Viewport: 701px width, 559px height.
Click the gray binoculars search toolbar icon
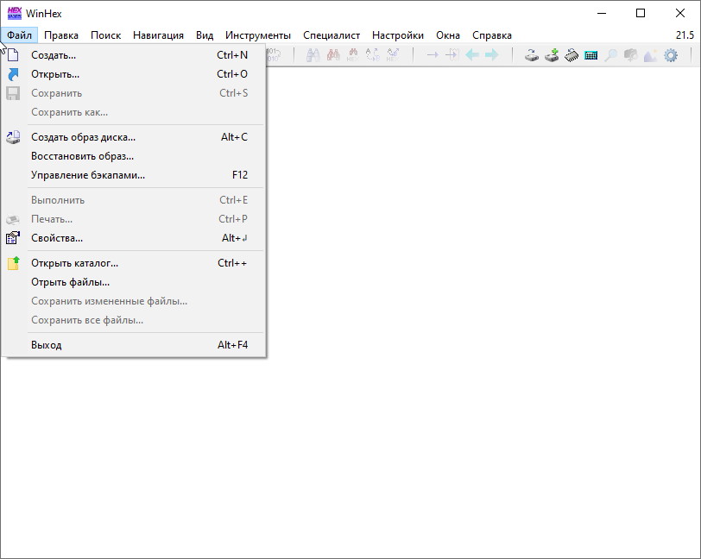click(313, 55)
